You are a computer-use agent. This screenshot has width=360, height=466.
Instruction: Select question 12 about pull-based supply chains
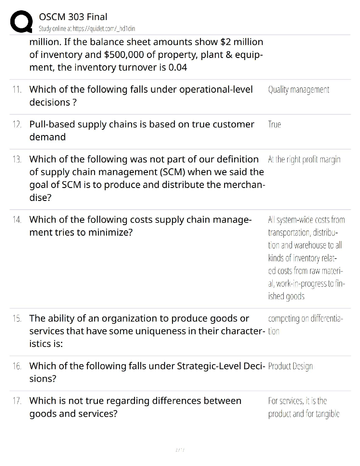click(x=142, y=130)
